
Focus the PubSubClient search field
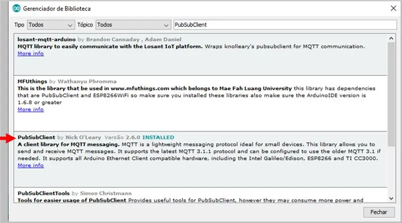[x=285, y=25]
